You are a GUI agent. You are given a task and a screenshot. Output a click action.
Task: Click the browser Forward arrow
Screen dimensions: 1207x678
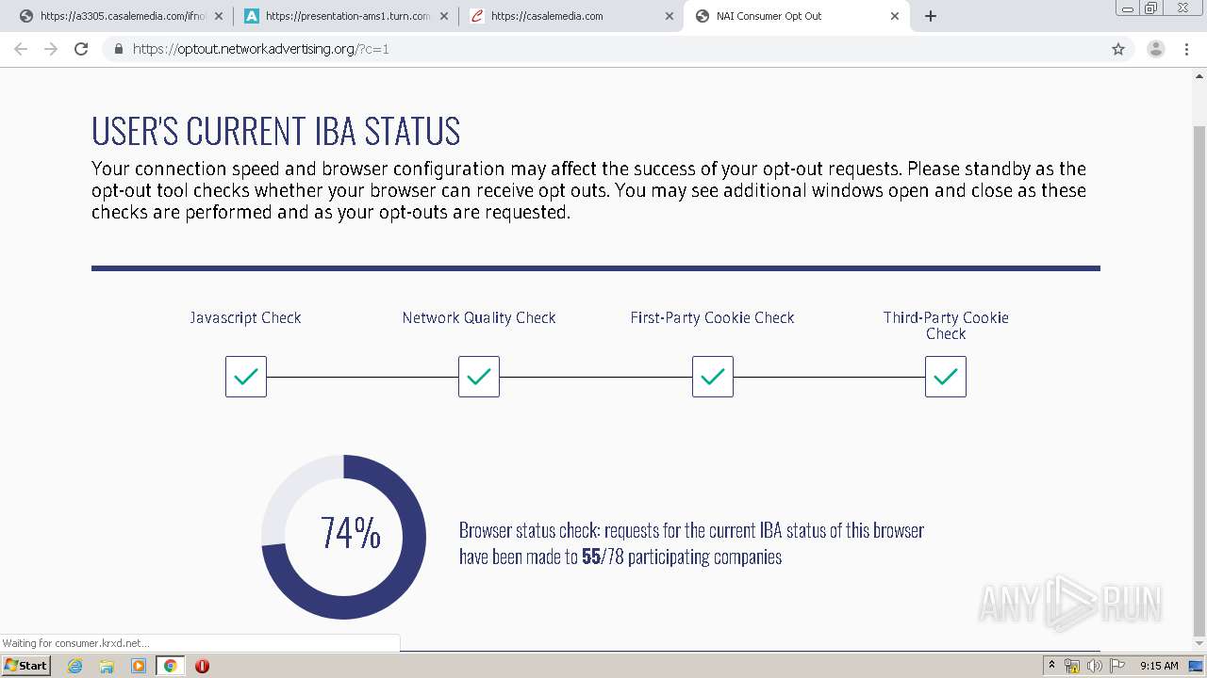51,49
